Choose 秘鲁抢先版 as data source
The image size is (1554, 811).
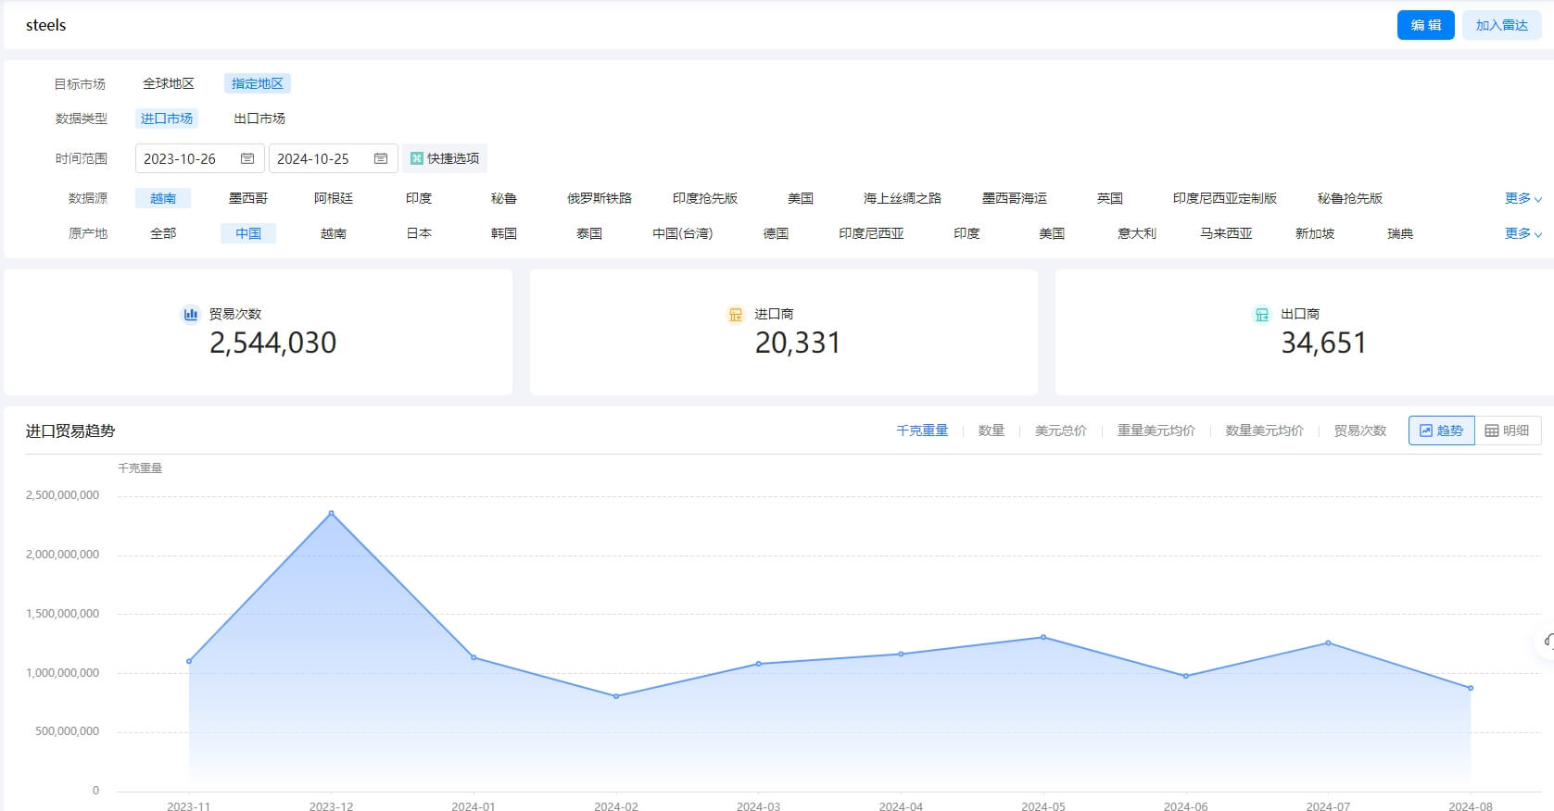(x=1350, y=198)
